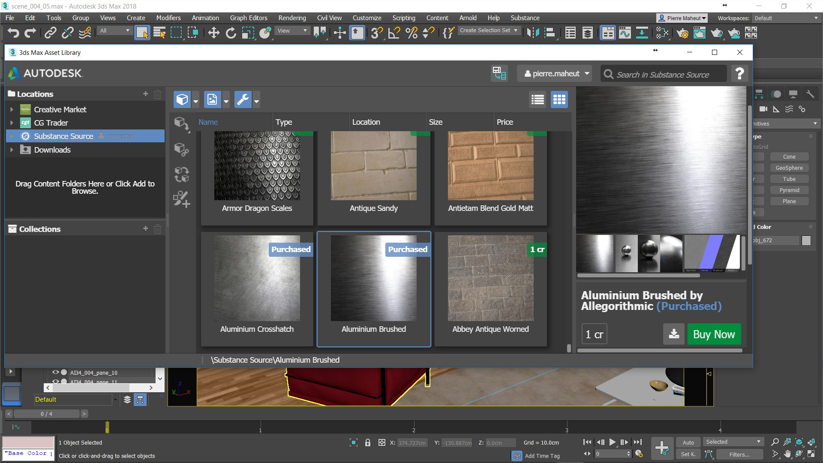The width and height of the screenshot is (823, 463).
Task: Toggle the selection lock padlock icon
Action: coord(367,442)
